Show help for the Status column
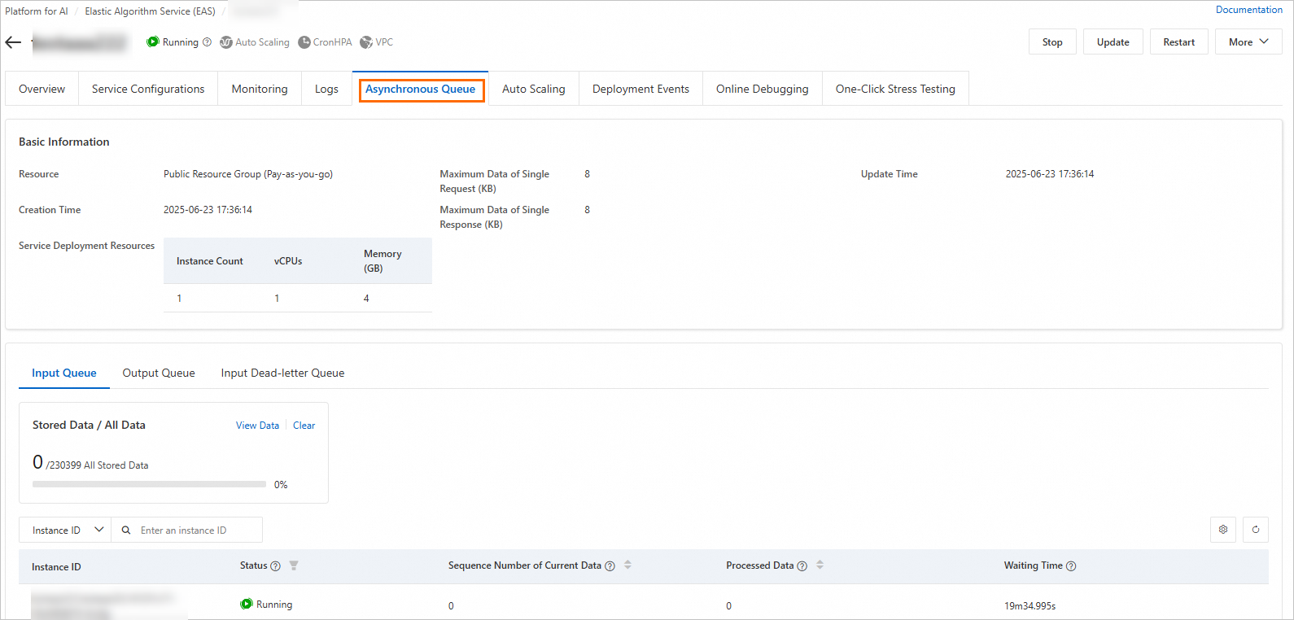Screen dimensions: 1294x620 tap(275, 566)
